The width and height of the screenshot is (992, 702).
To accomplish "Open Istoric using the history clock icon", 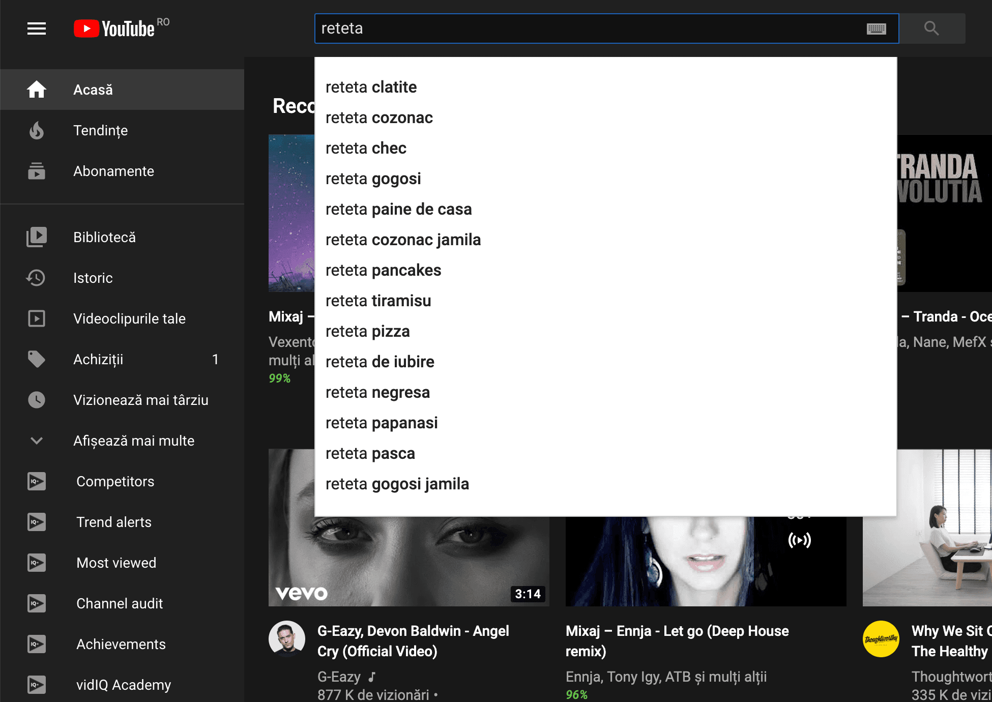I will [x=36, y=278].
